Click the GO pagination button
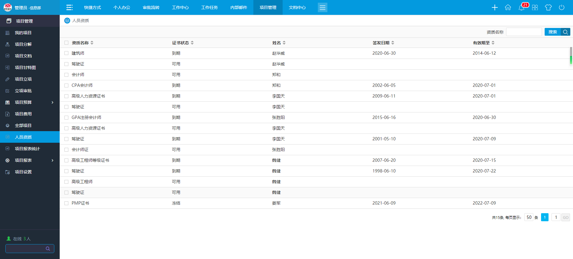573x259 pixels. (566, 217)
